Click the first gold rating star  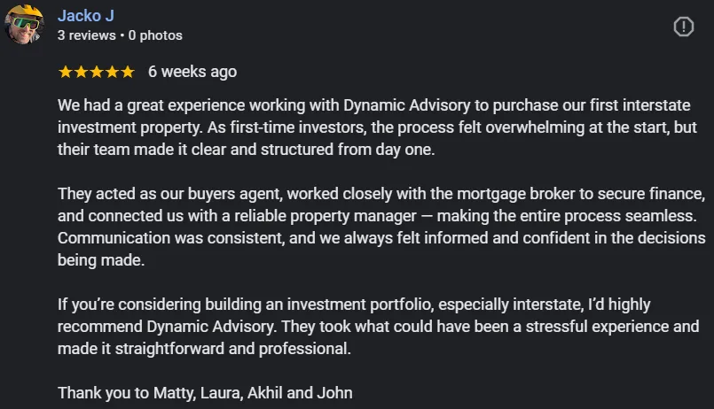click(x=66, y=72)
